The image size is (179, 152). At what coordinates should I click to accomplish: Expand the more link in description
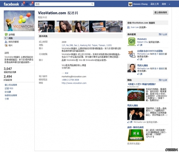(67, 73)
